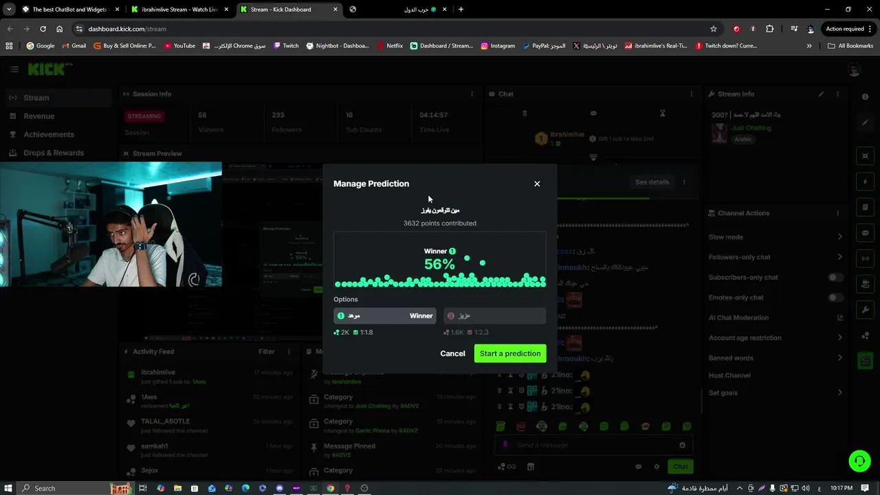This screenshot has width=880, height=495.
Task: Click the trash icon in Chat header
Action: 525,113
